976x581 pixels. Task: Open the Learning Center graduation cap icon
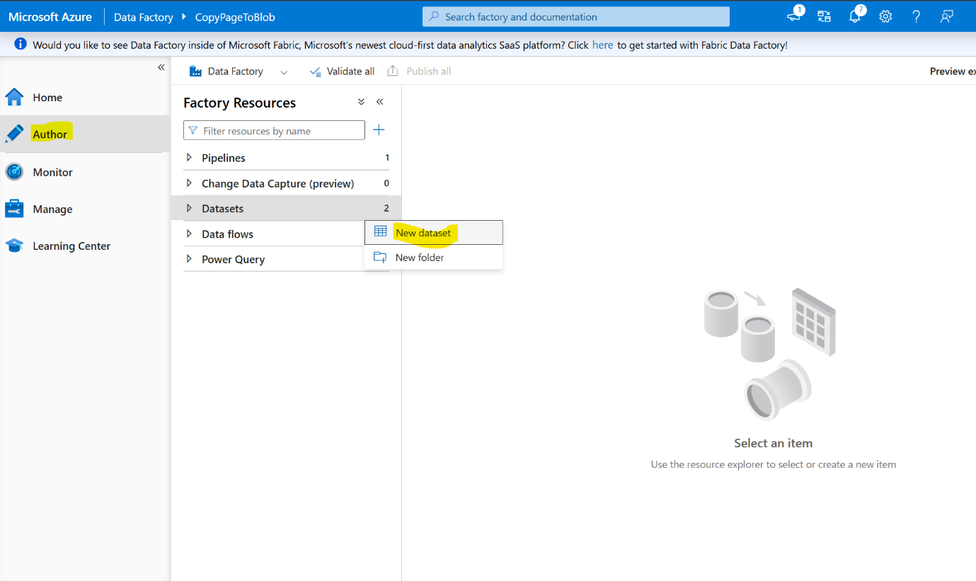click(x=14, y=246)
